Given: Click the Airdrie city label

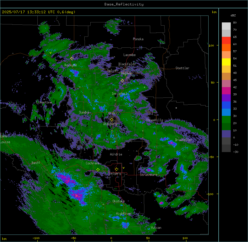Looking at the screenshot, I should click(x=116, y=154).
